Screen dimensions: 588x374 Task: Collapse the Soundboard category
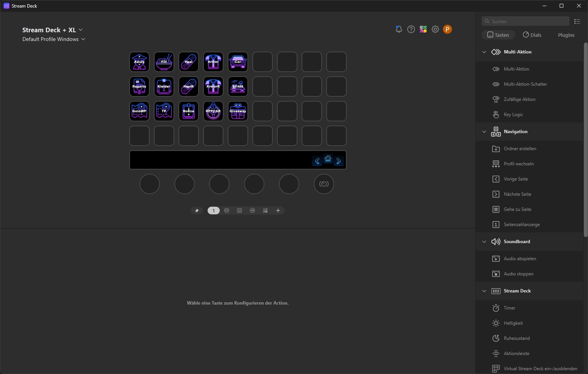tap(484, 242)
